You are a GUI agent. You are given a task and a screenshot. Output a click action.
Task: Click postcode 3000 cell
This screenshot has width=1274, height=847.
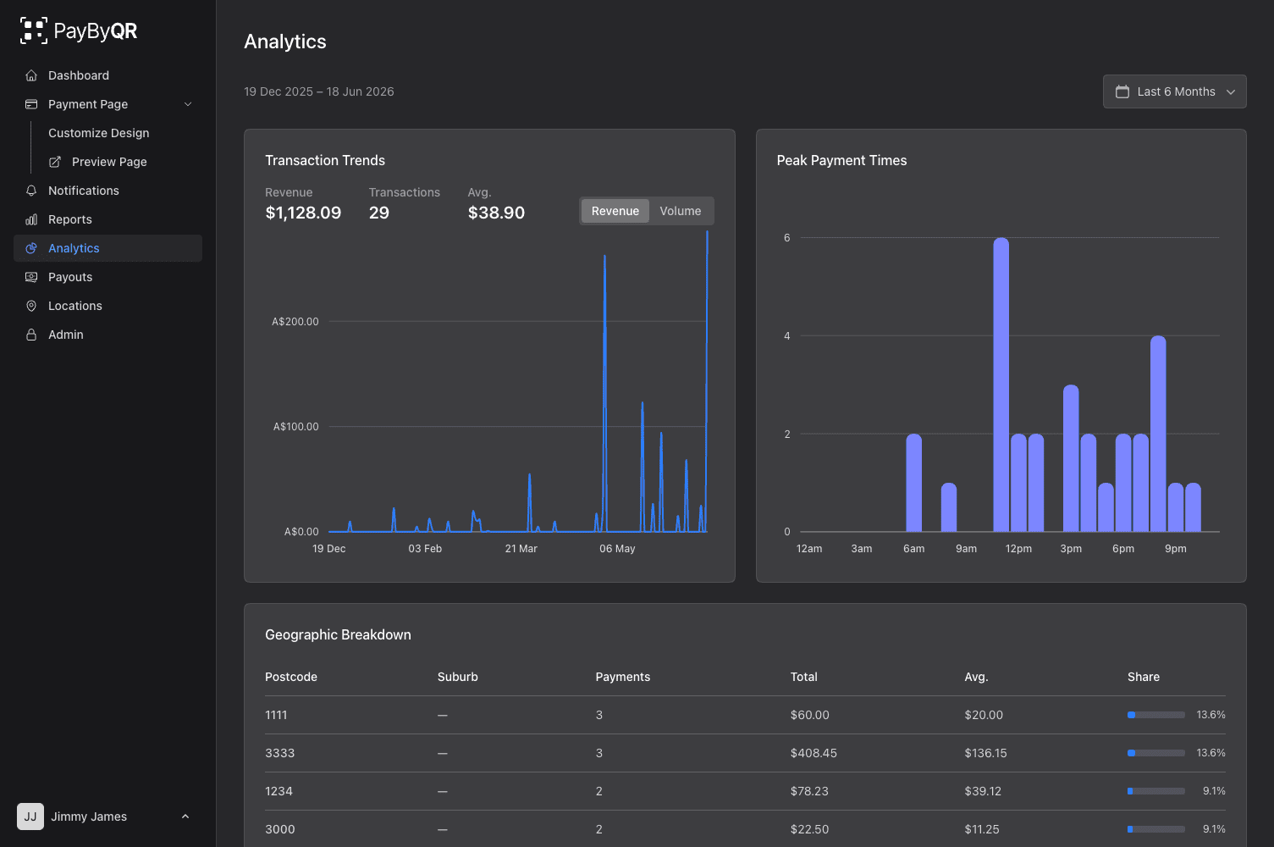(x=280, y=829)
